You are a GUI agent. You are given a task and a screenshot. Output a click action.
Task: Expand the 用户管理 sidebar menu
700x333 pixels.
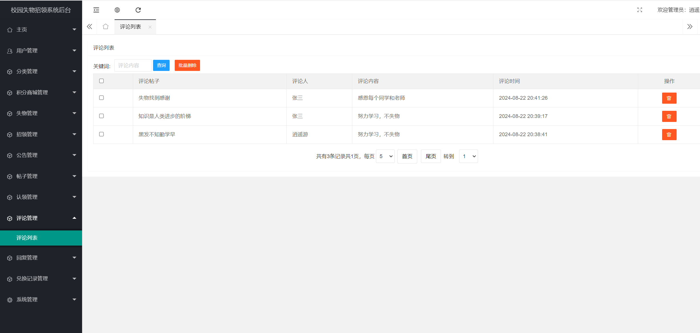41,51
